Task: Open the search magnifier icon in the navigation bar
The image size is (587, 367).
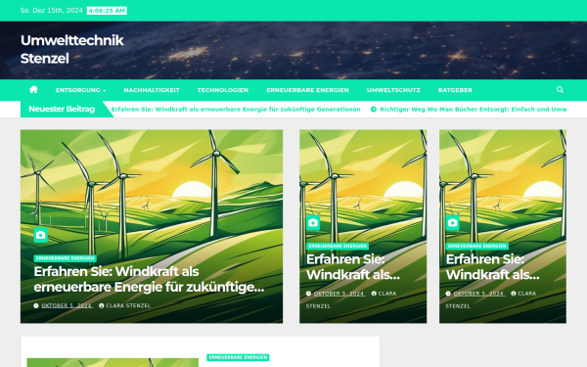Action: pos(560,90)
